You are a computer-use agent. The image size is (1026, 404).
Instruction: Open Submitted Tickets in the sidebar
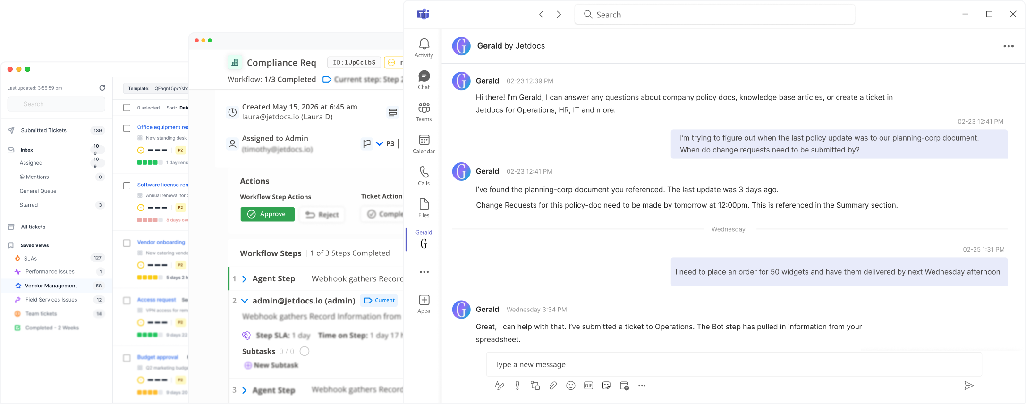pos(43,130)
